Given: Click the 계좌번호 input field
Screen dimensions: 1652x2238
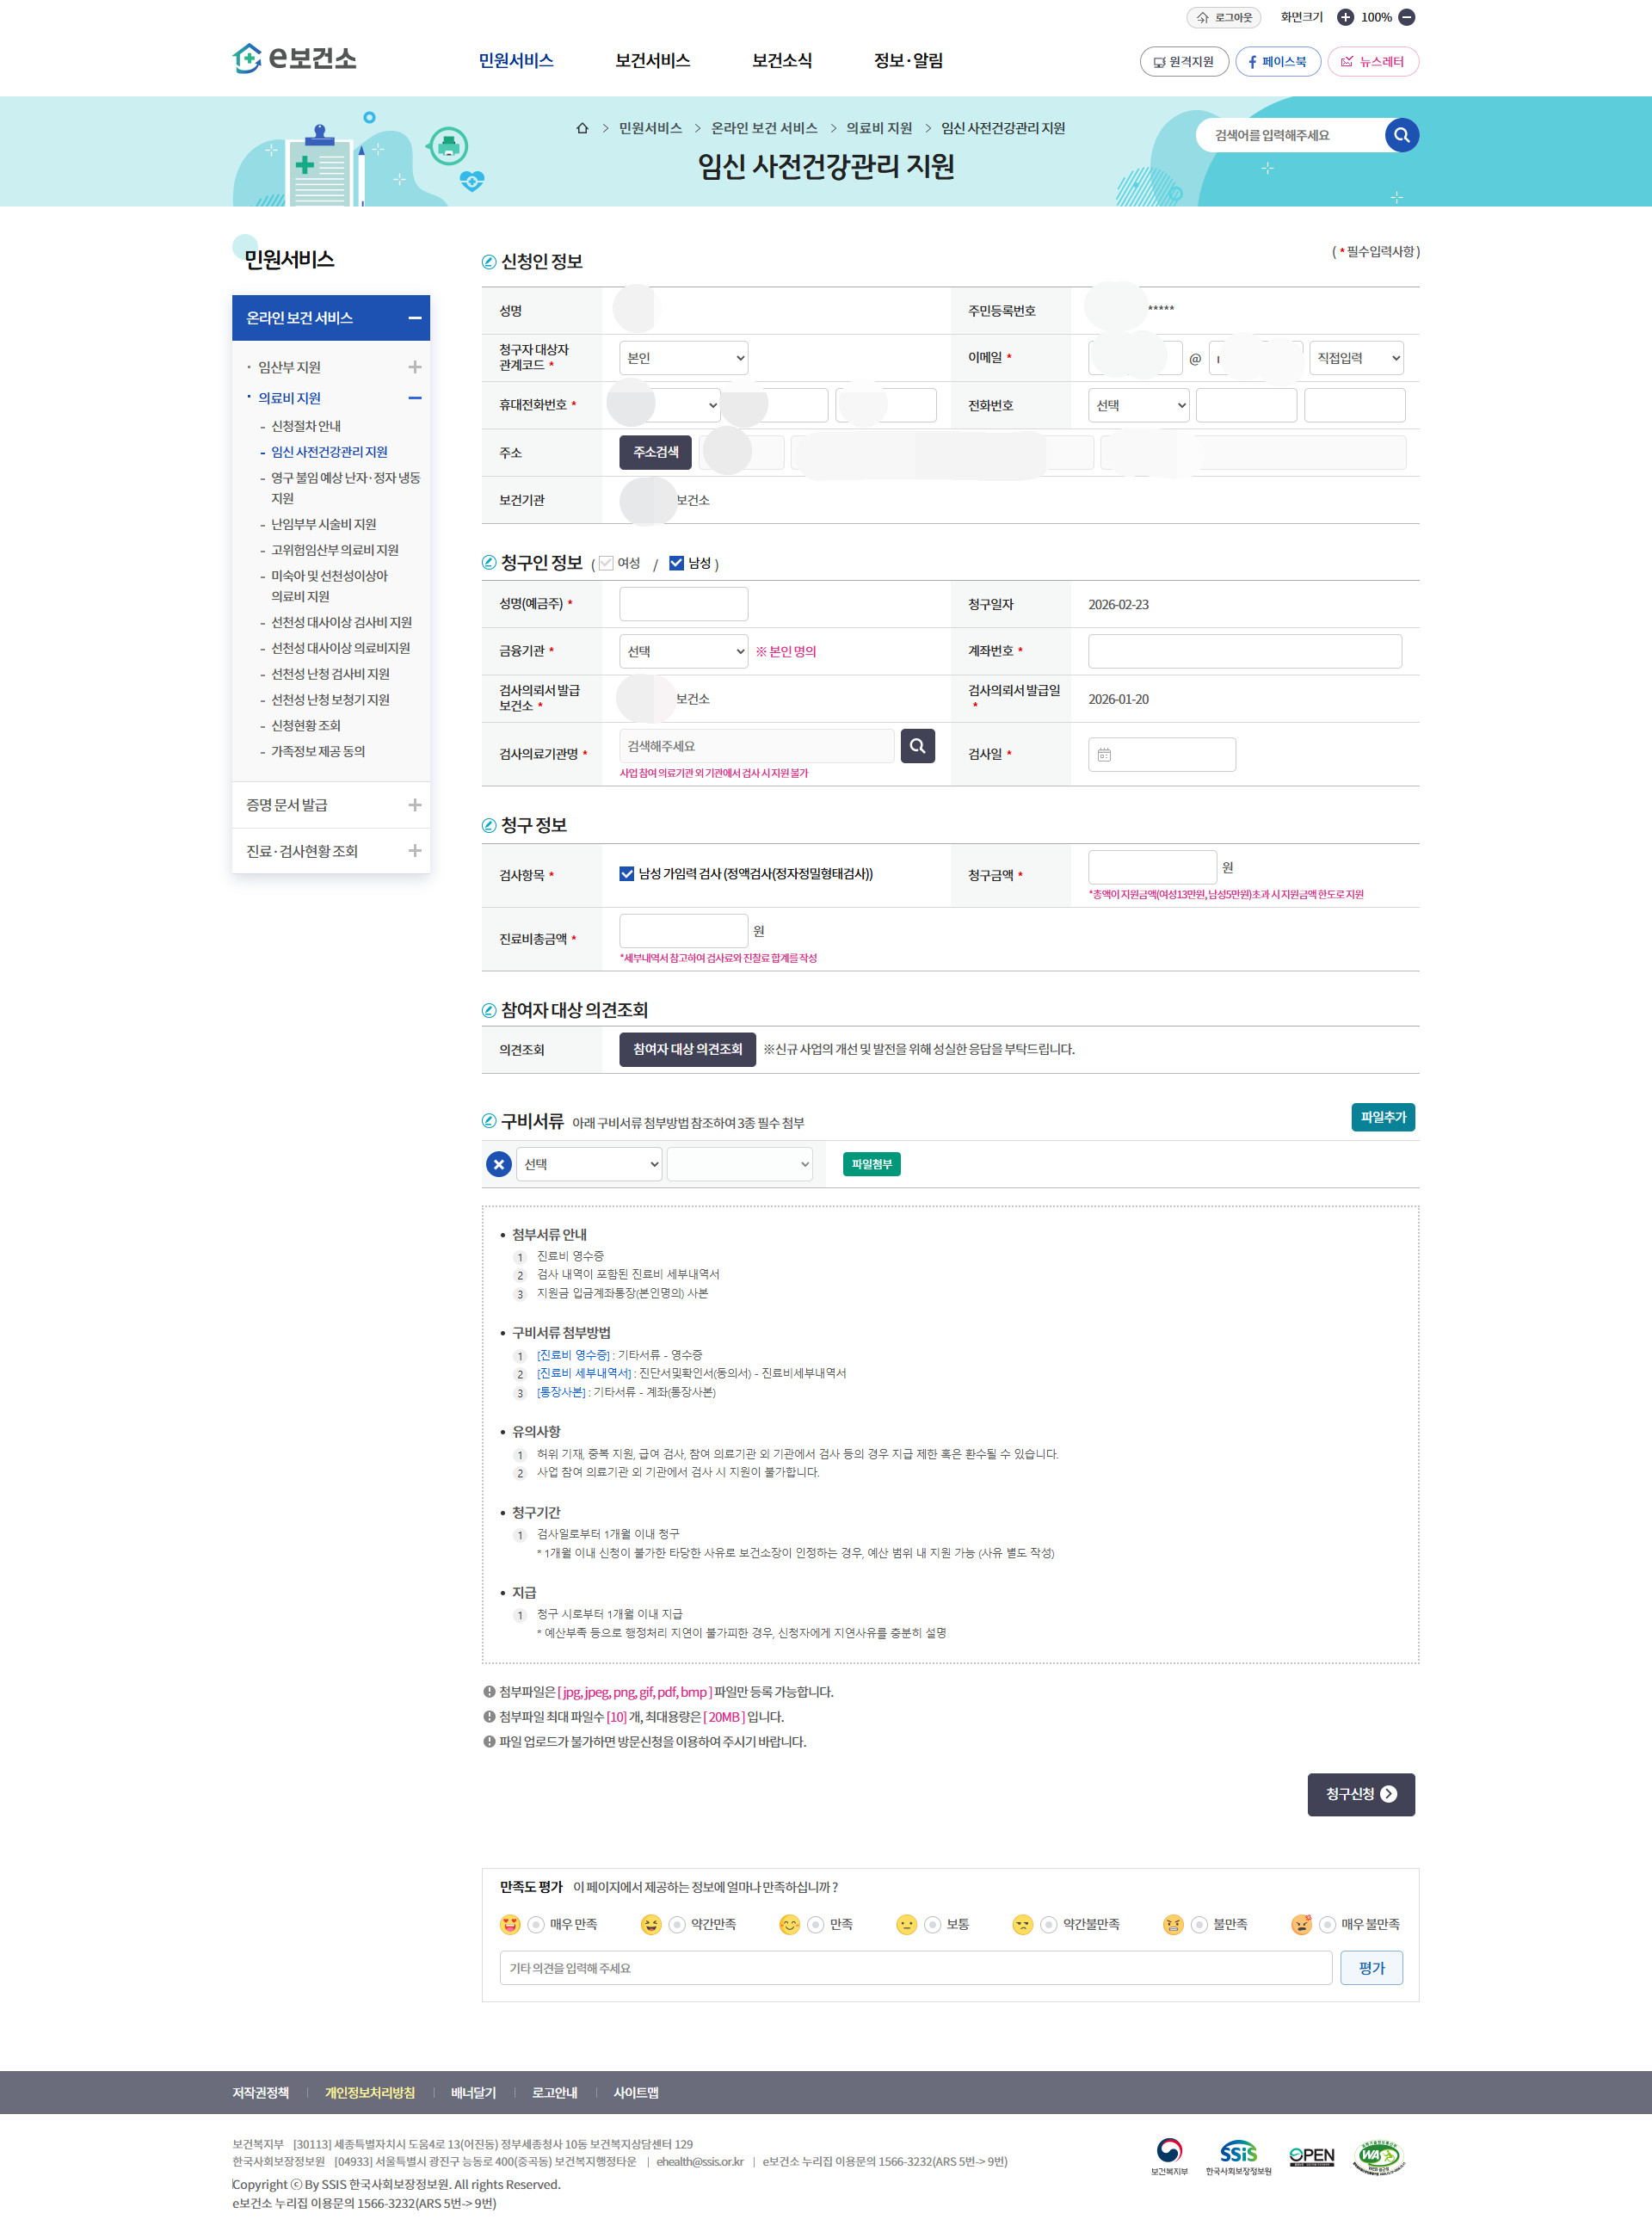Looking at the screenshot, I should [x=1244, y=651].
